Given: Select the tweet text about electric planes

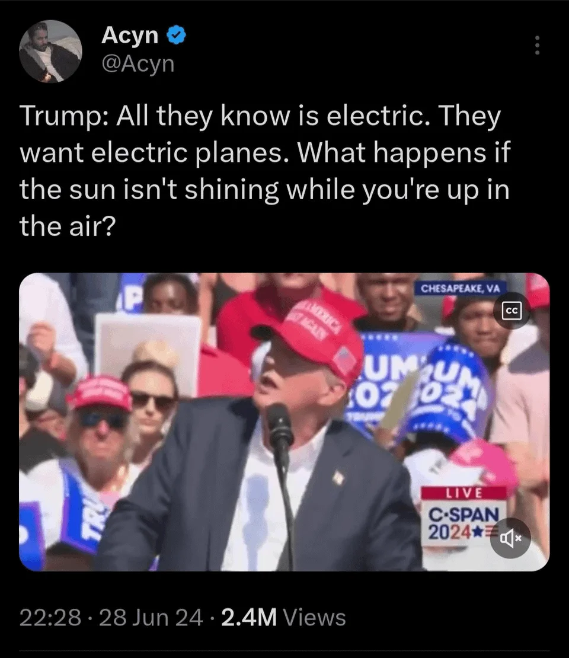Looking at the screenshot, I should (x=265, y=171).
